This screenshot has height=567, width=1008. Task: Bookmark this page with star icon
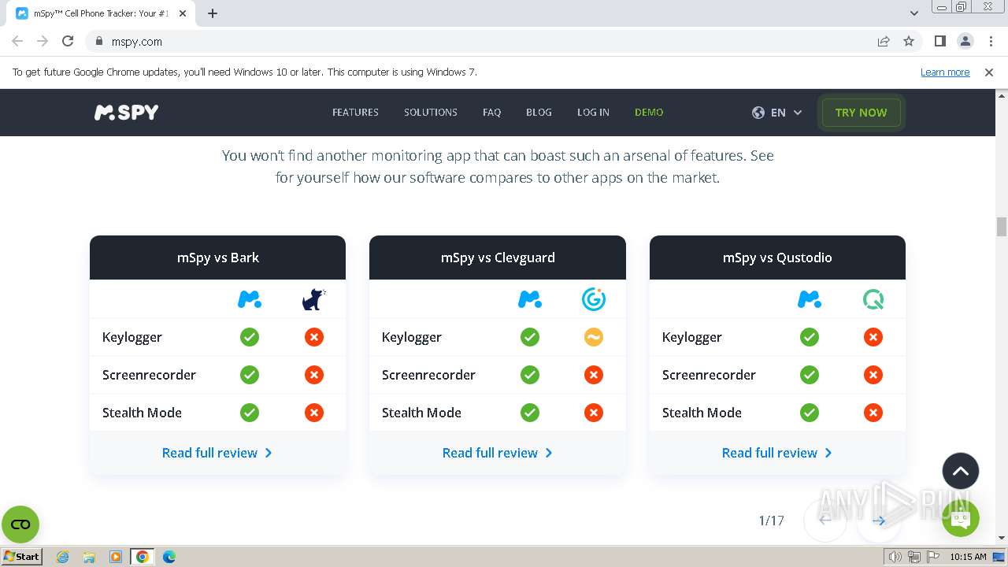tap(909, 42)
